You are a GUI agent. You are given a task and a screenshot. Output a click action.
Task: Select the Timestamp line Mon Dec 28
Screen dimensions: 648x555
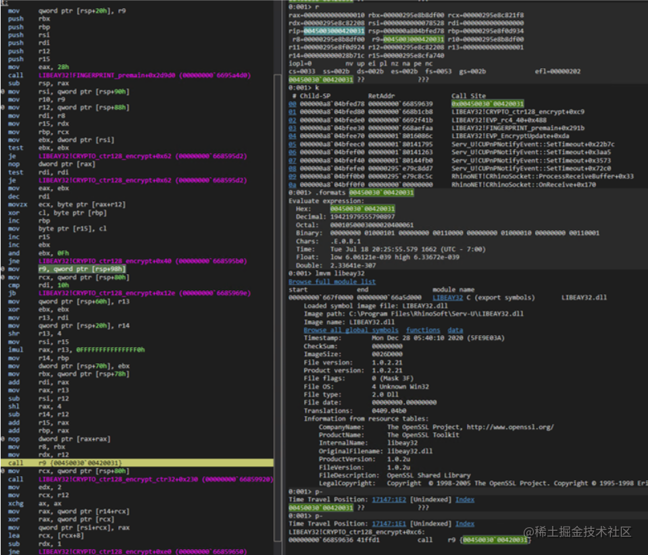pyautogui.click(x=404, y=338)
